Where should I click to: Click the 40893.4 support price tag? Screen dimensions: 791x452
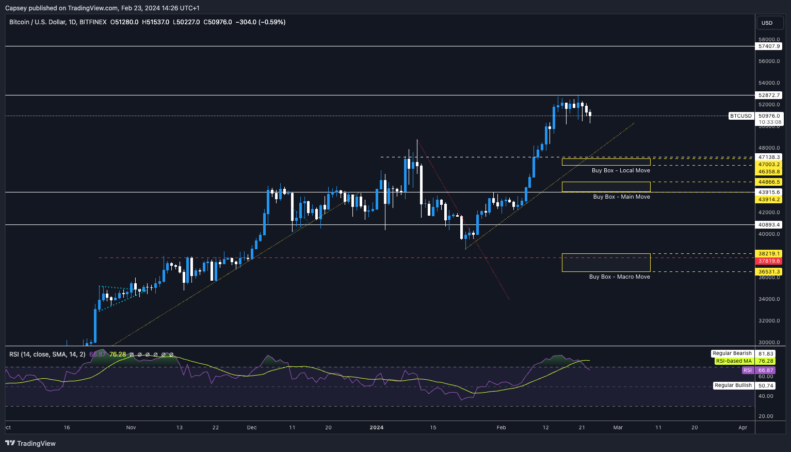(x=769, y=225)
